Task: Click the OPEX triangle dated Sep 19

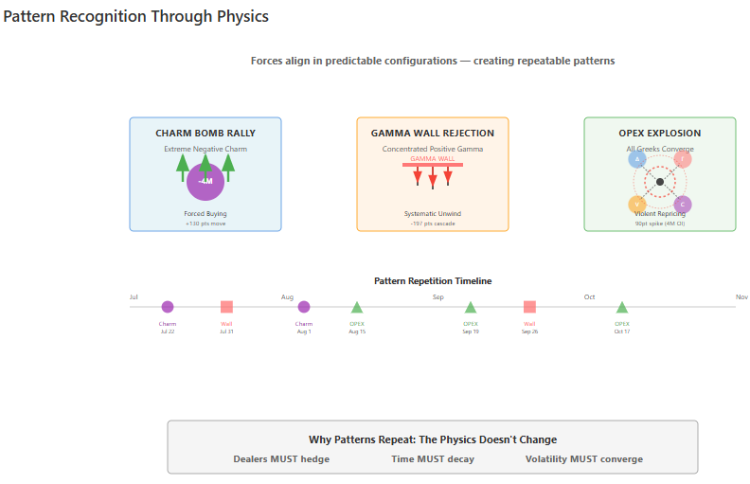Action: tap(471, 308)
